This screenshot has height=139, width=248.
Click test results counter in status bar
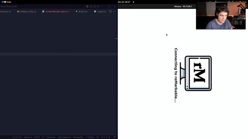pos(106,137)
